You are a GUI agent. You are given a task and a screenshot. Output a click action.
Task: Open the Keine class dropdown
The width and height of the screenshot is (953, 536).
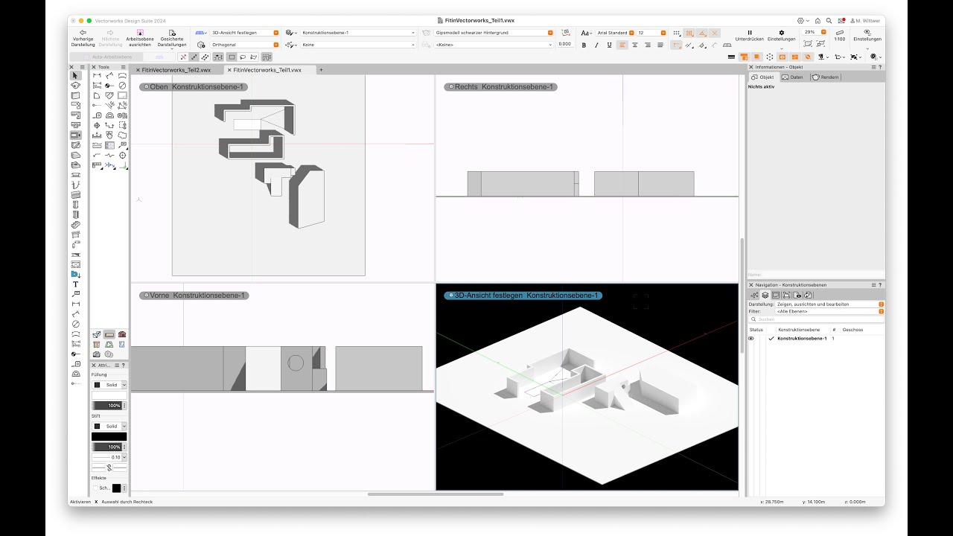[358, 45]
